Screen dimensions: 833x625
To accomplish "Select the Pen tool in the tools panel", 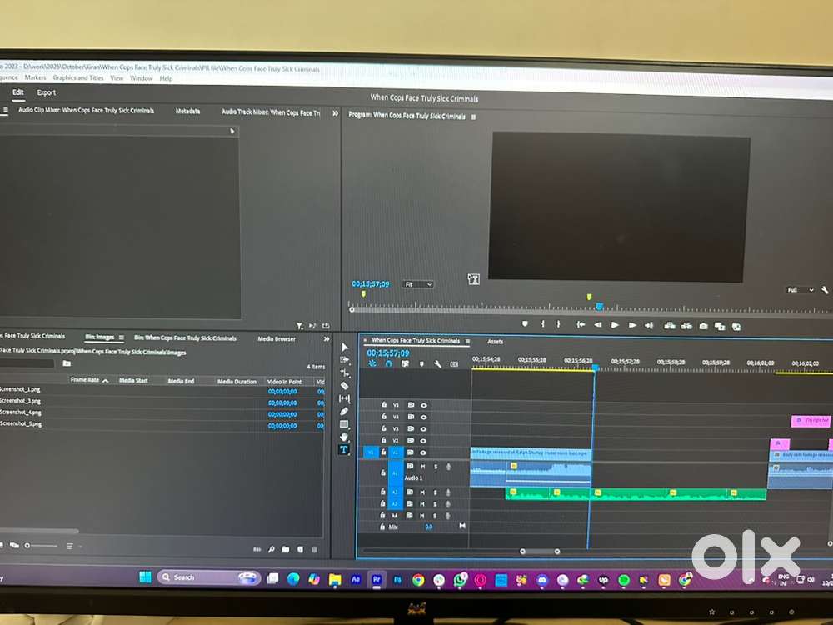I will pos(345,412).
